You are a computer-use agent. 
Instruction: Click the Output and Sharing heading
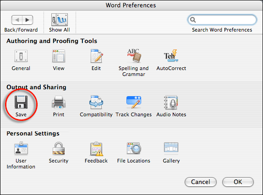pos(36,87)
